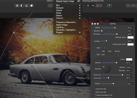Select the rectangular marquee toolbar icon
Screen dimensions: 137x98
[x=50, y=6]
